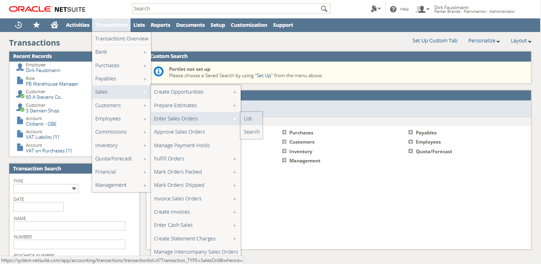Open the Personalize dropdown
This screenshot has height=264, width=541.
tap(484, 41)
